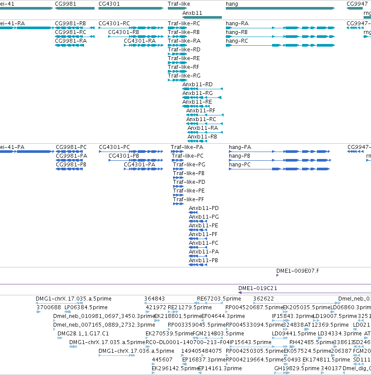Viewport: 371px width, 375px height.
Task: Select the hang gene label
Action: coord(232,4)
